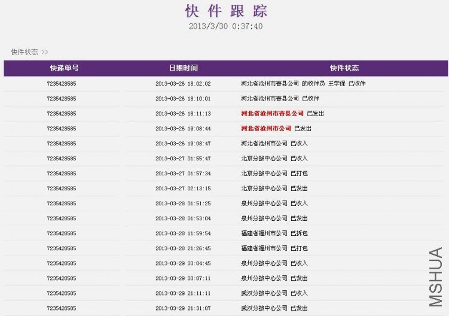Click the 快件状态 >> breadcrumb arrows
The width and height of the screenshot is (449, 316).
coord(45,52)
